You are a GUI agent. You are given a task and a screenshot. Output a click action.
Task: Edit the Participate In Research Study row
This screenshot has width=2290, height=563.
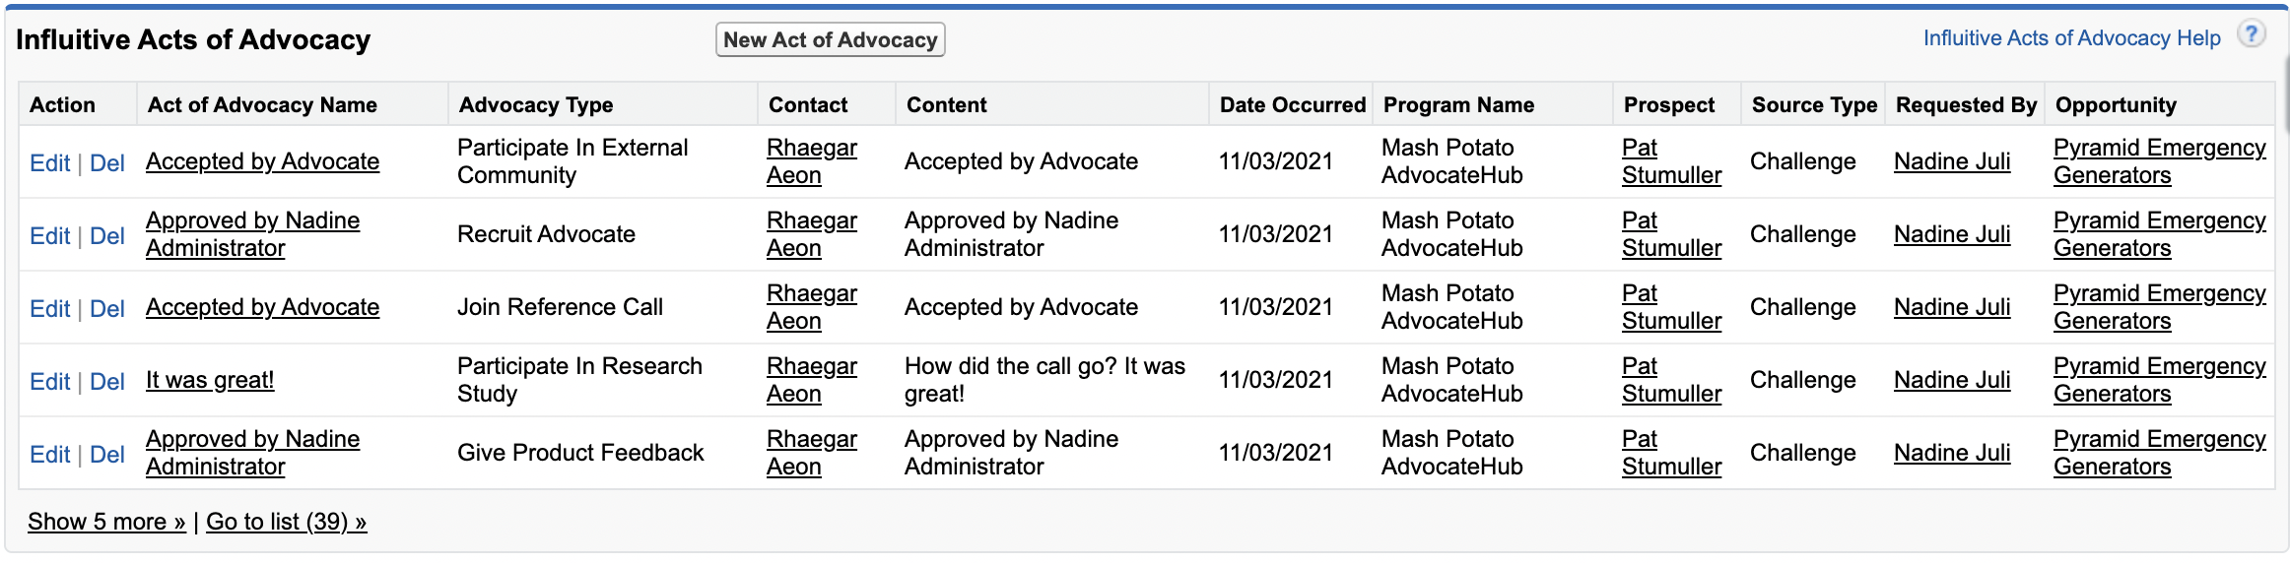49,381
